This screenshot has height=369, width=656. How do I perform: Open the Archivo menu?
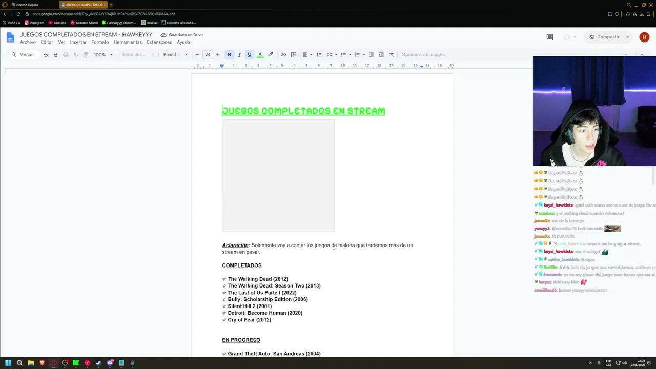(28, 42)
